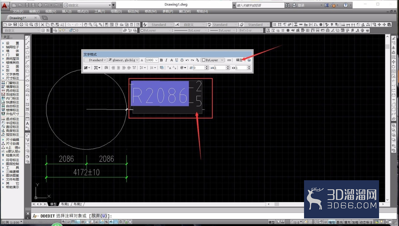Click the 登录 sign-in button
The width and height of the screenshot is (399, 226).
[301, 5]
